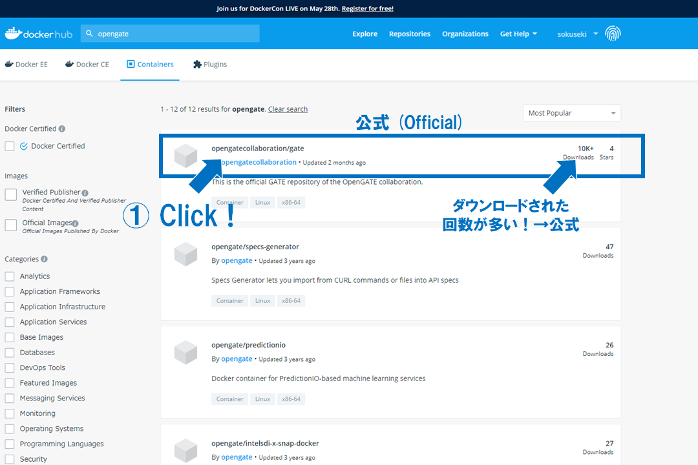Image resolution: width=698 pixels, height=465 pixels.
Task: Click the Container tag on specs-generator card
Action: click(x=229, y=301)
